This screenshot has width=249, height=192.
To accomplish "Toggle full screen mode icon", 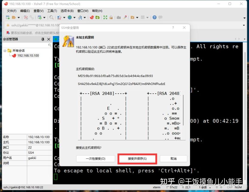I will [x=105, y=17].
